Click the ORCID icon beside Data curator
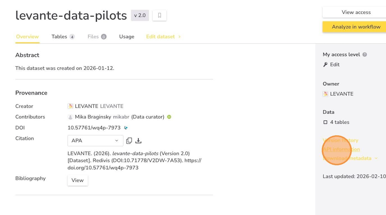The width and height of the screenshot is (386, 215). tap(169, 117)
